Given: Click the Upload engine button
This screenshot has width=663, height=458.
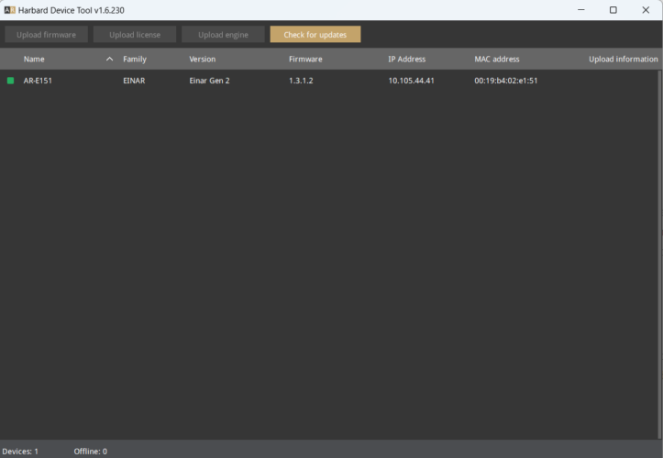Looking at the screenshot, I should coord(223,35).
